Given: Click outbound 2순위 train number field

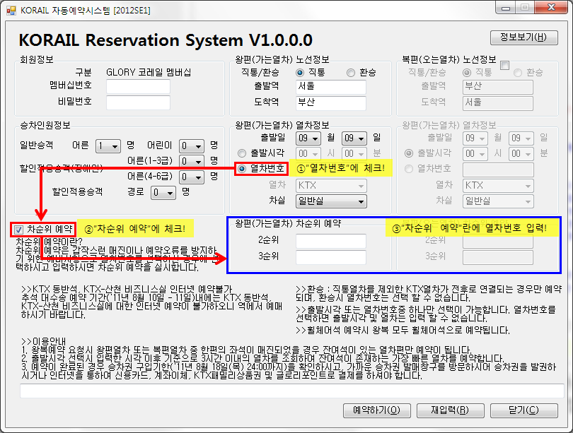Looking at the screenshot, I should tap(331, 241).
